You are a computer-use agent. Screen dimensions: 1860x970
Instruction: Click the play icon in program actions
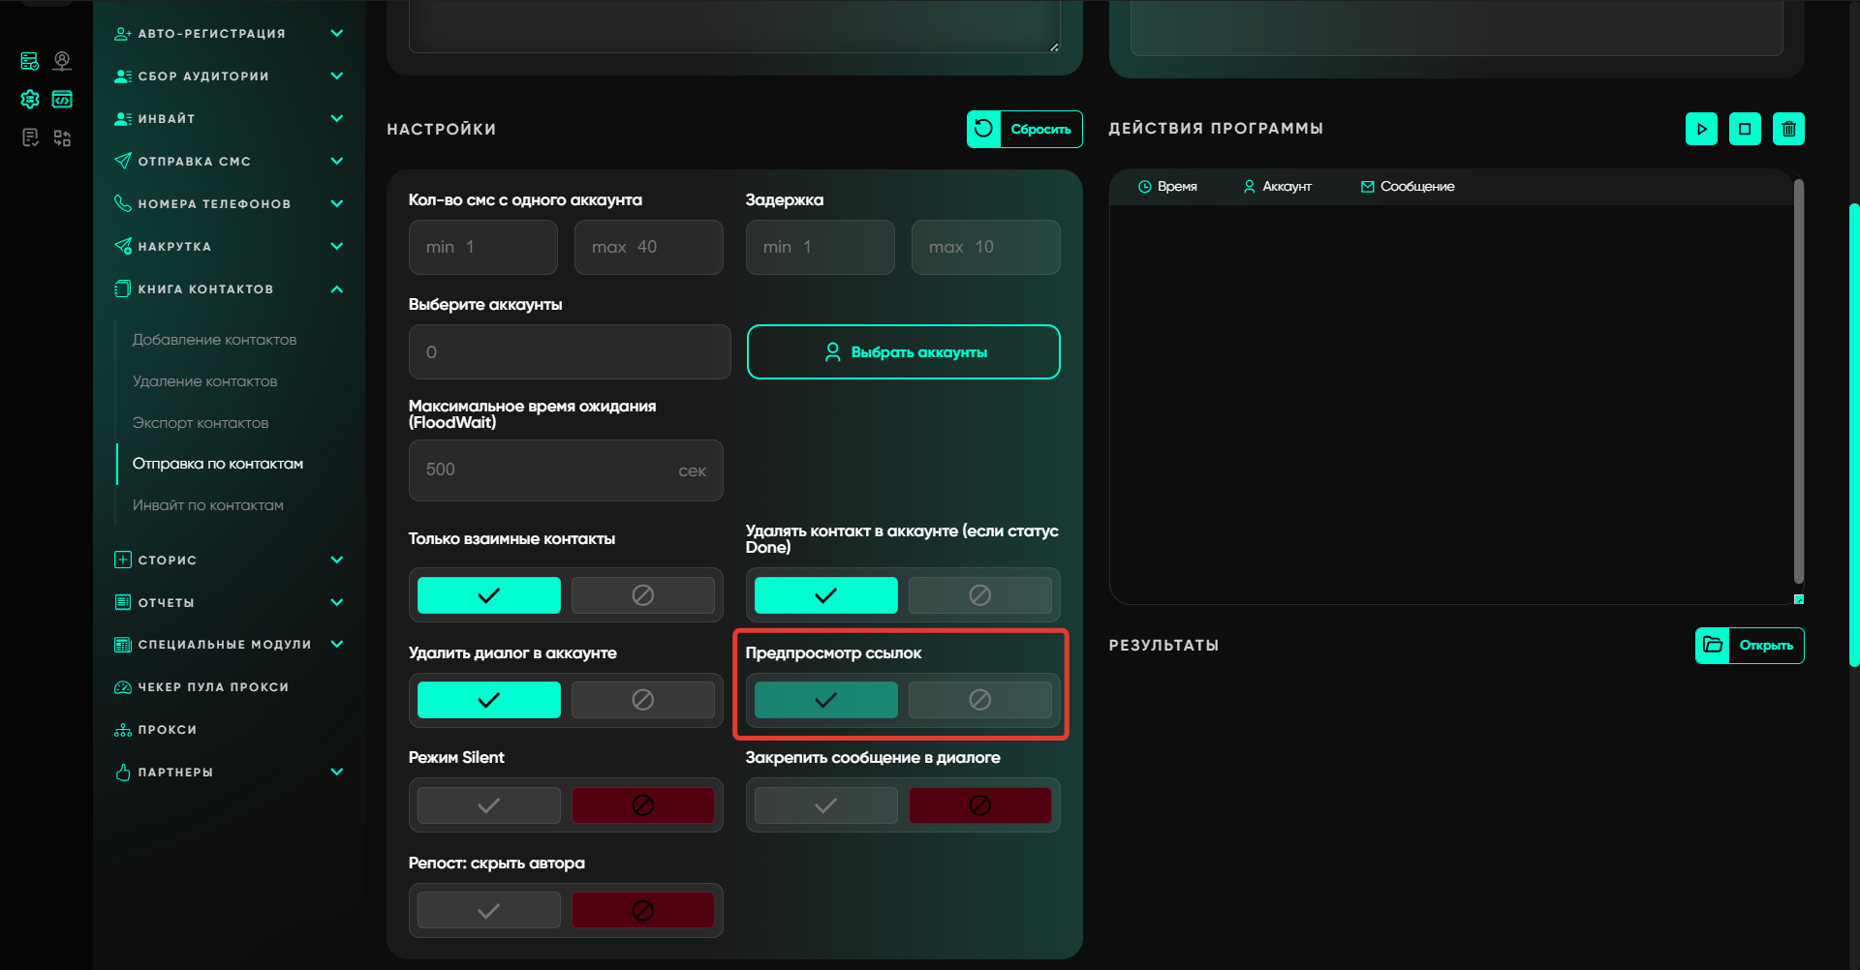[x=1701, y=129]
